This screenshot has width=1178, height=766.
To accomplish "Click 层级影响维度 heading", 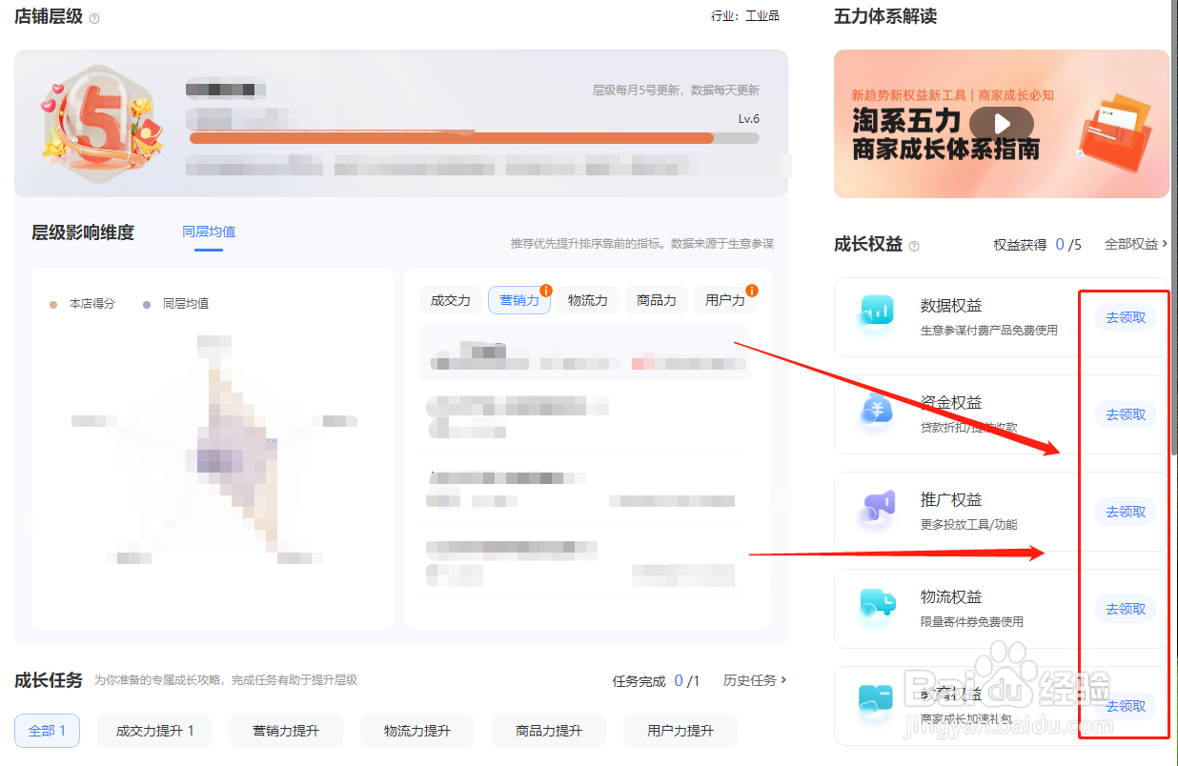I will click(x=83, y=232).
